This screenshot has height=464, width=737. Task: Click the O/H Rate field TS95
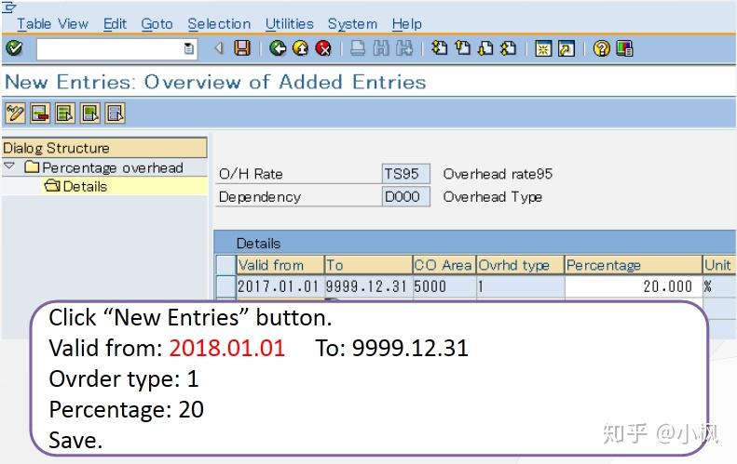(x=405, y=174)
